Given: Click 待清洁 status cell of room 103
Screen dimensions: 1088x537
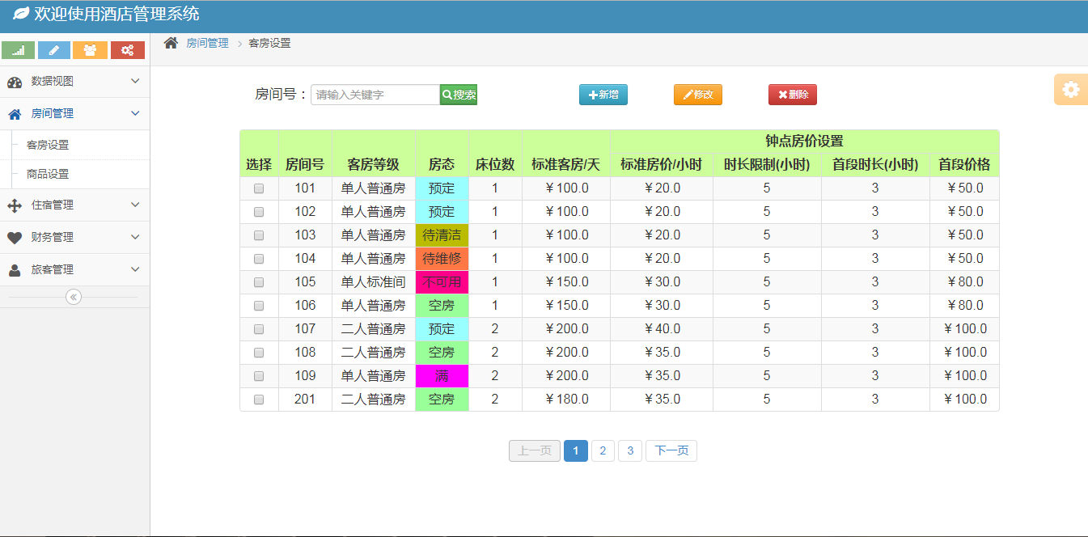Looking at the screenshot, I should coord(442,235).
